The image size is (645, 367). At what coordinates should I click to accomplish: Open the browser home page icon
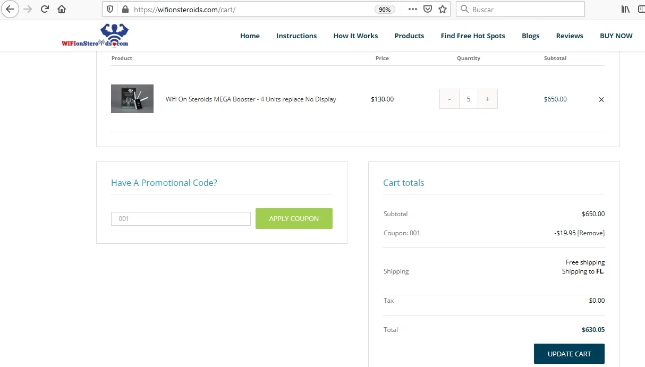[x=62, y=9]
